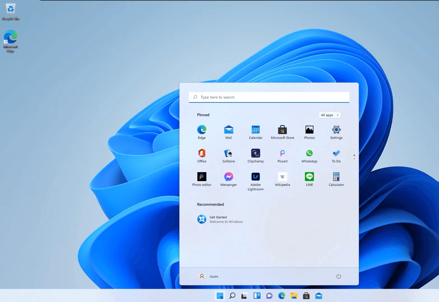Open Get Started recommended item
The width and height of the screenshot is (439, 302).
tap(220, 219)
